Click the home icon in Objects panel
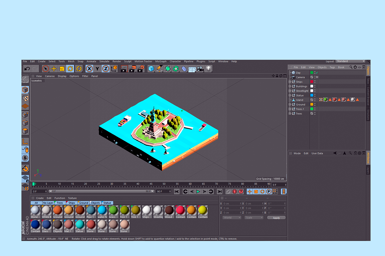This screenshot has height=256, width=385. click(355, 67)
